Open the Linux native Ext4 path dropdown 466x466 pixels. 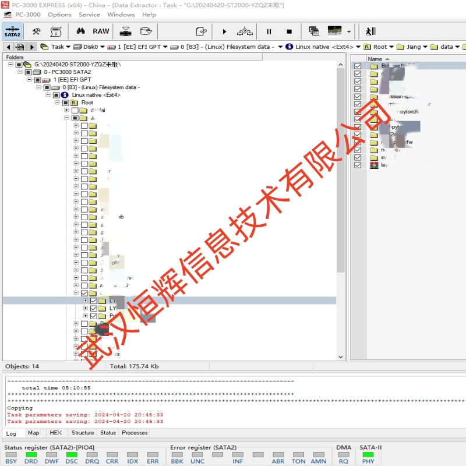point(358,47)
